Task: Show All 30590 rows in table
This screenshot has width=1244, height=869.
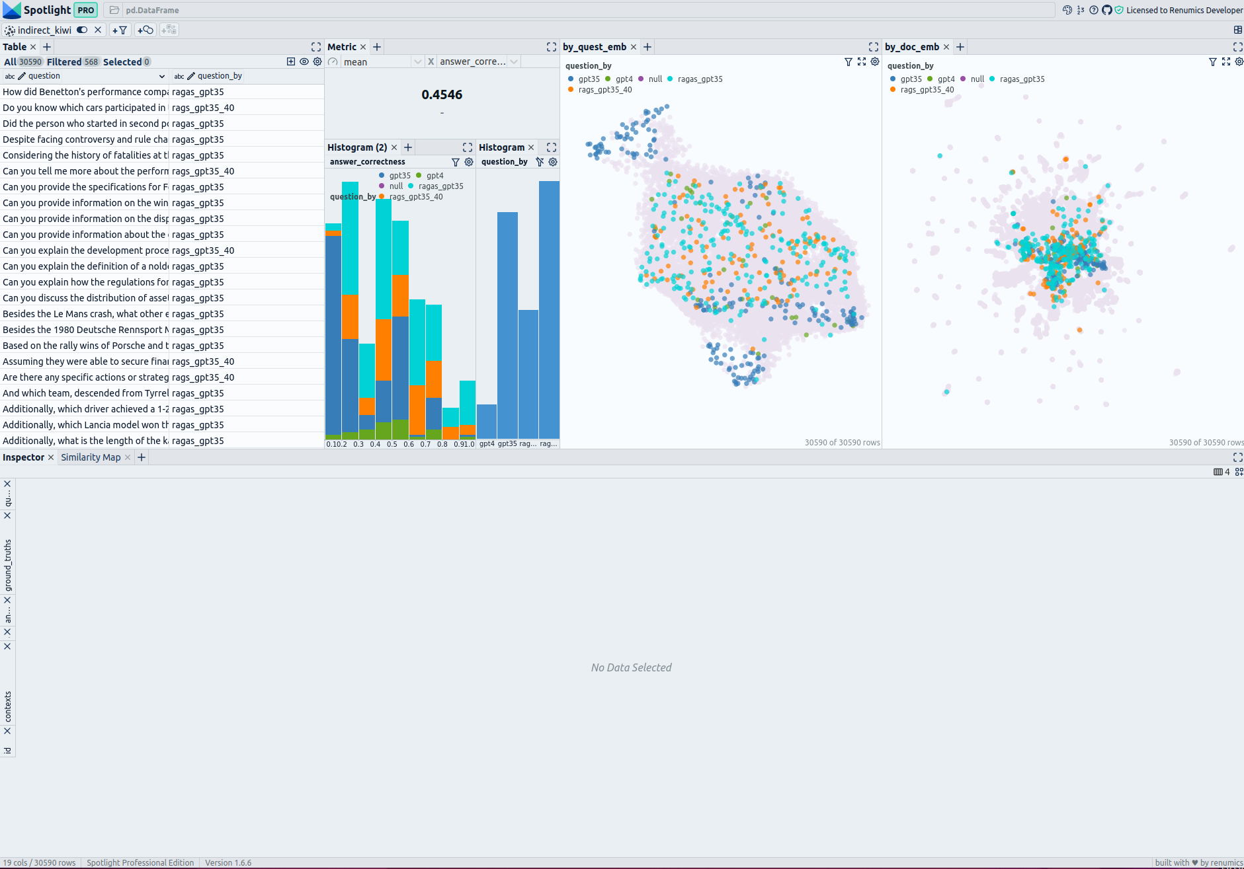Action: (x=23, y=61)
